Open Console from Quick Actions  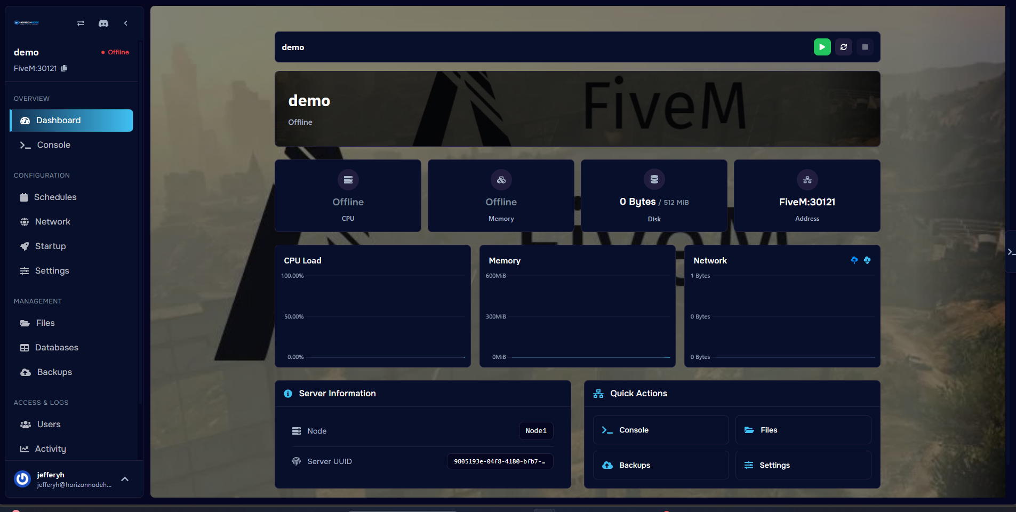(661, 430)
